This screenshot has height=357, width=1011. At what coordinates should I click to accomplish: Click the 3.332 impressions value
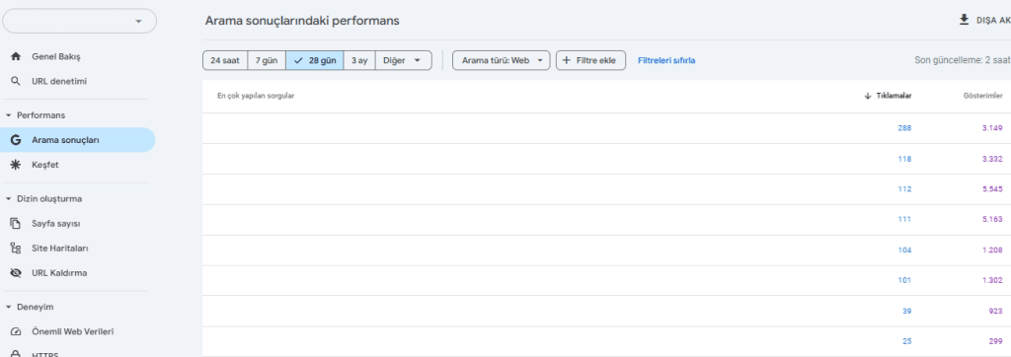tap(992, 159)
